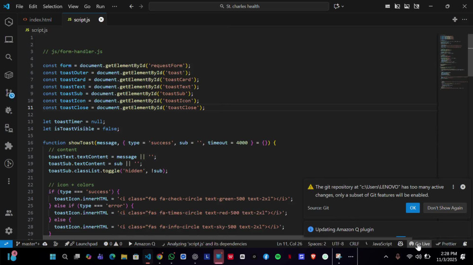Open more options on Git notification
The width and height of the screenshot is (473, 265).
[x=453, y=187]
